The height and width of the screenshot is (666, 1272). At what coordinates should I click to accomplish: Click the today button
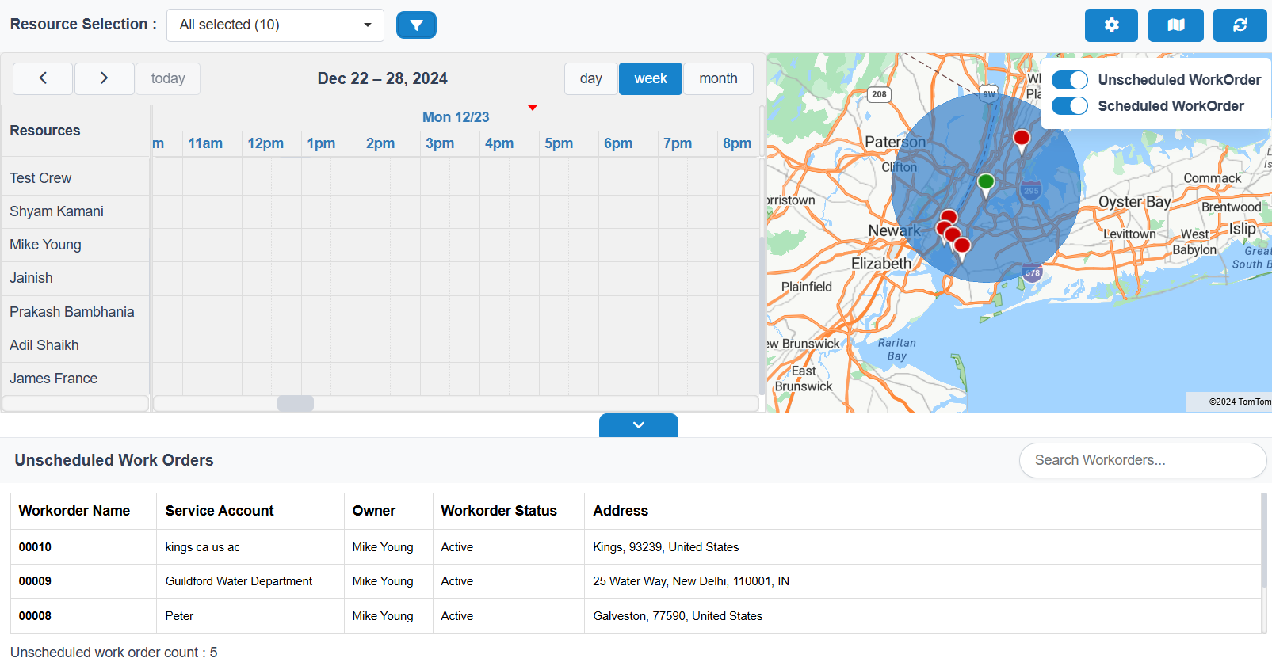click(168, 78)
